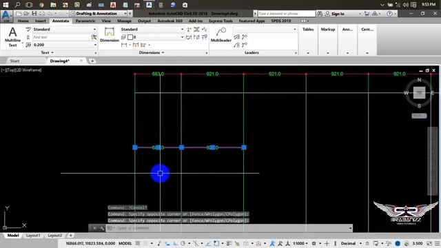Click the ViewCube top face
441x248 pixels.
point(419,92)
